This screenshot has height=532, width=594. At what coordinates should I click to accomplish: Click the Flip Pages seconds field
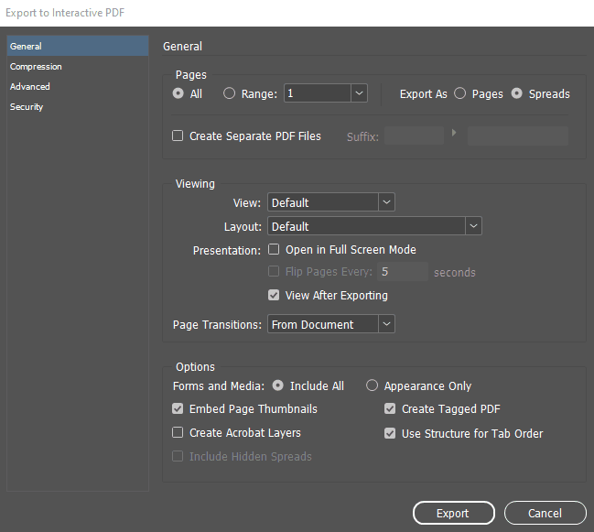click(403, 272)
